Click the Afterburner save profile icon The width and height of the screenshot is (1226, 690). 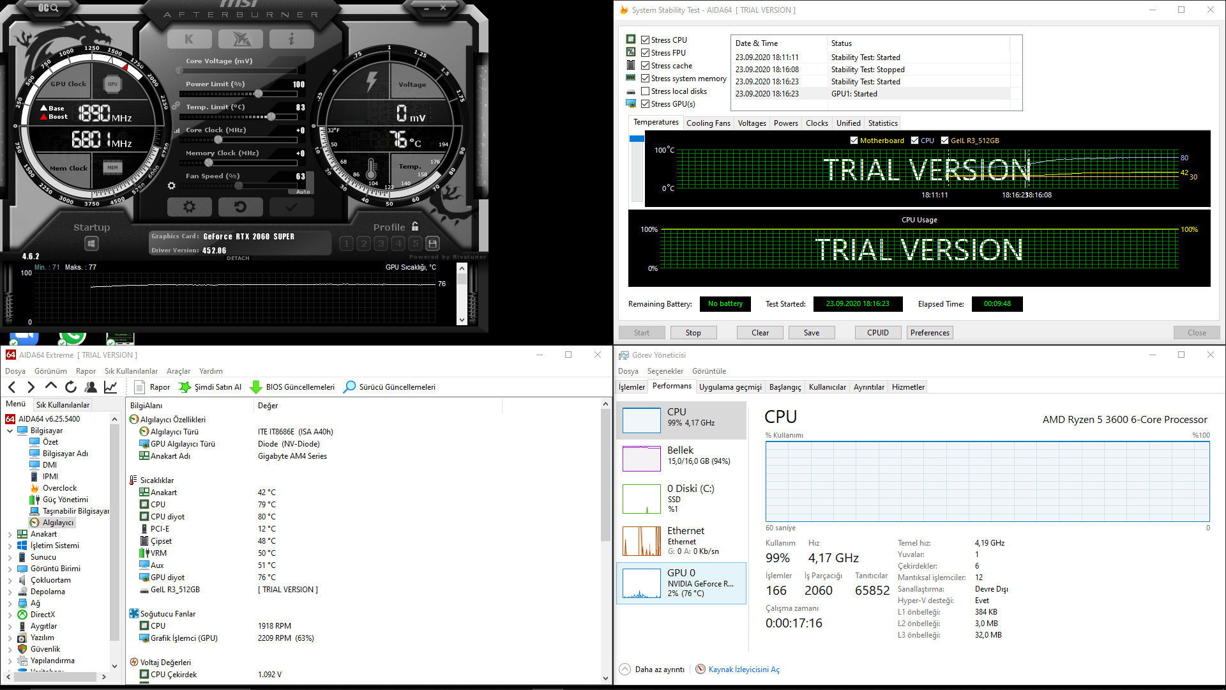pos(432,243)
